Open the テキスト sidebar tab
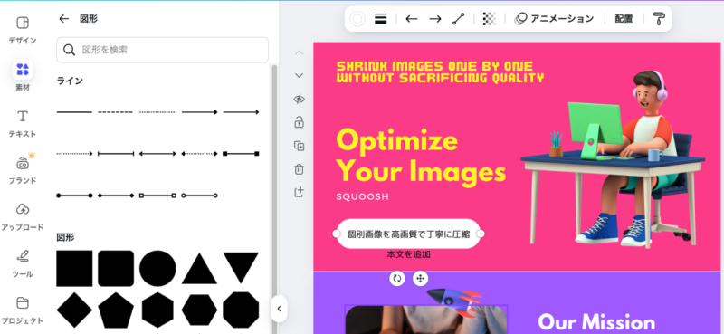 [x=22, y=124]
